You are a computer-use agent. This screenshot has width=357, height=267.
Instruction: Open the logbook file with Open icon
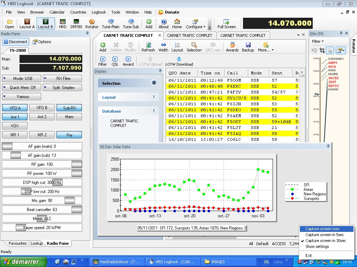tap(9, 24)
